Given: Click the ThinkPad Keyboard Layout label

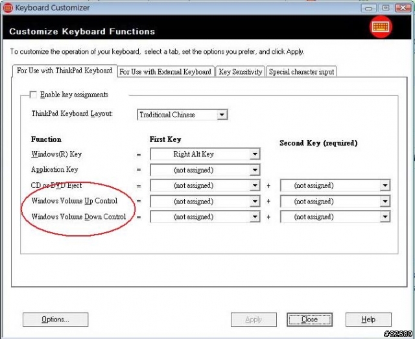Looking at the screenshot, I should pos(72,114).
